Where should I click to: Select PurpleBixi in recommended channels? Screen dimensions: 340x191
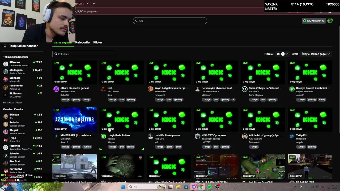[23, 171]
